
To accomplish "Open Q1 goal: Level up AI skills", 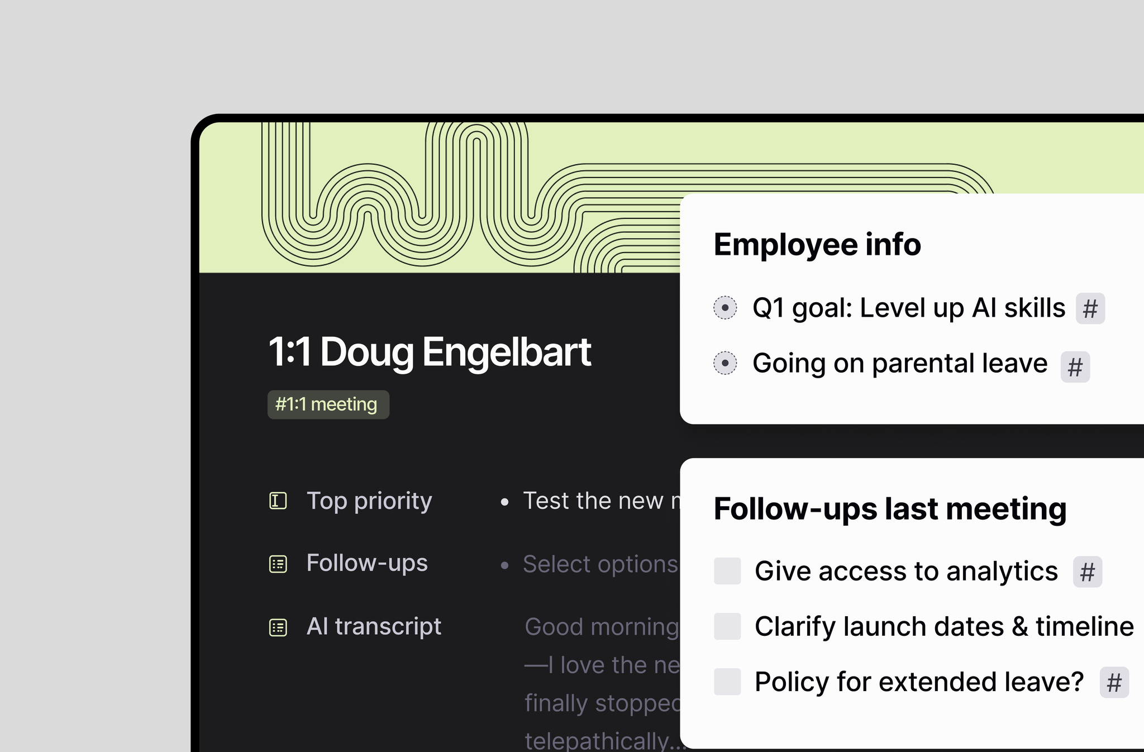I will pyautogui.click(x=909, y=308).
